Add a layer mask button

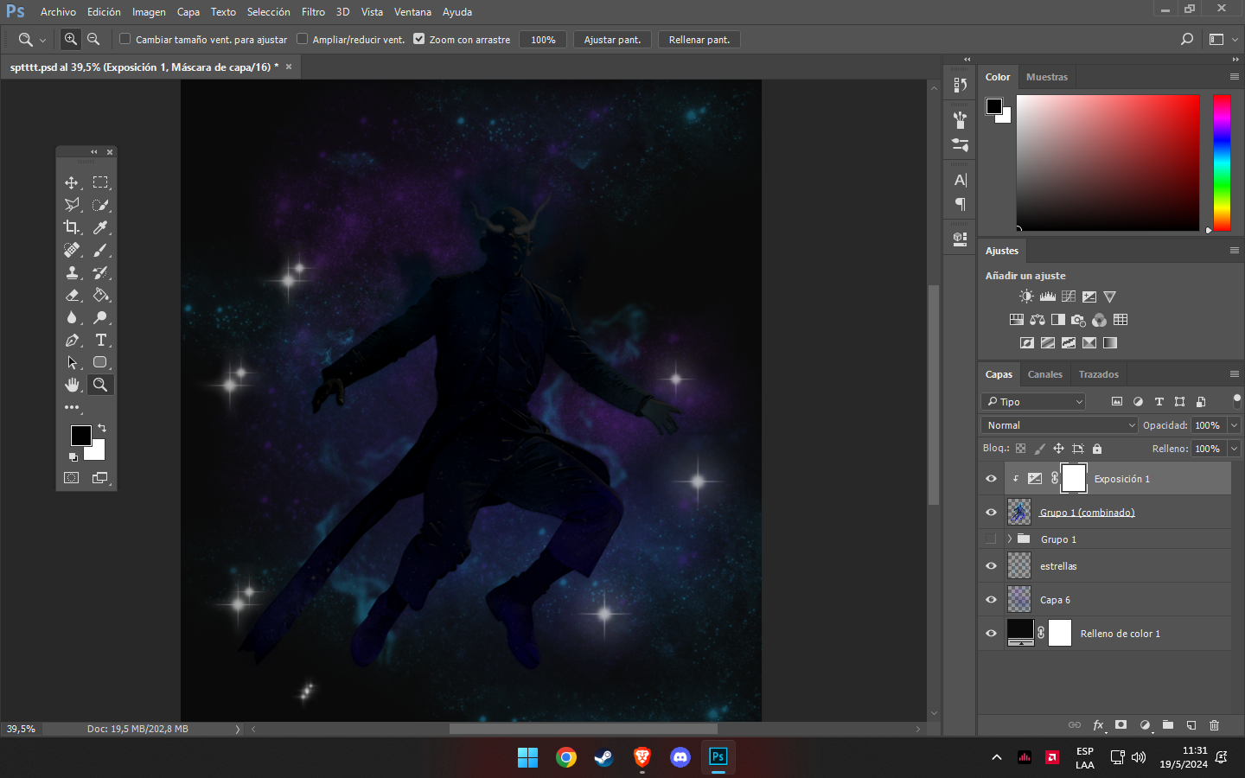point(1121,725)
